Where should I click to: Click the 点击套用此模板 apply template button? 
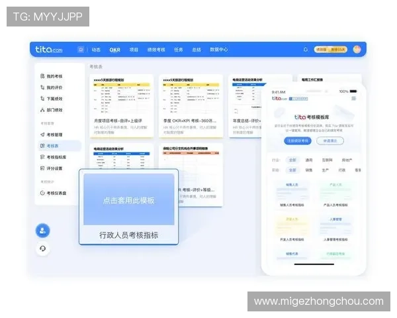click(129, 199)
